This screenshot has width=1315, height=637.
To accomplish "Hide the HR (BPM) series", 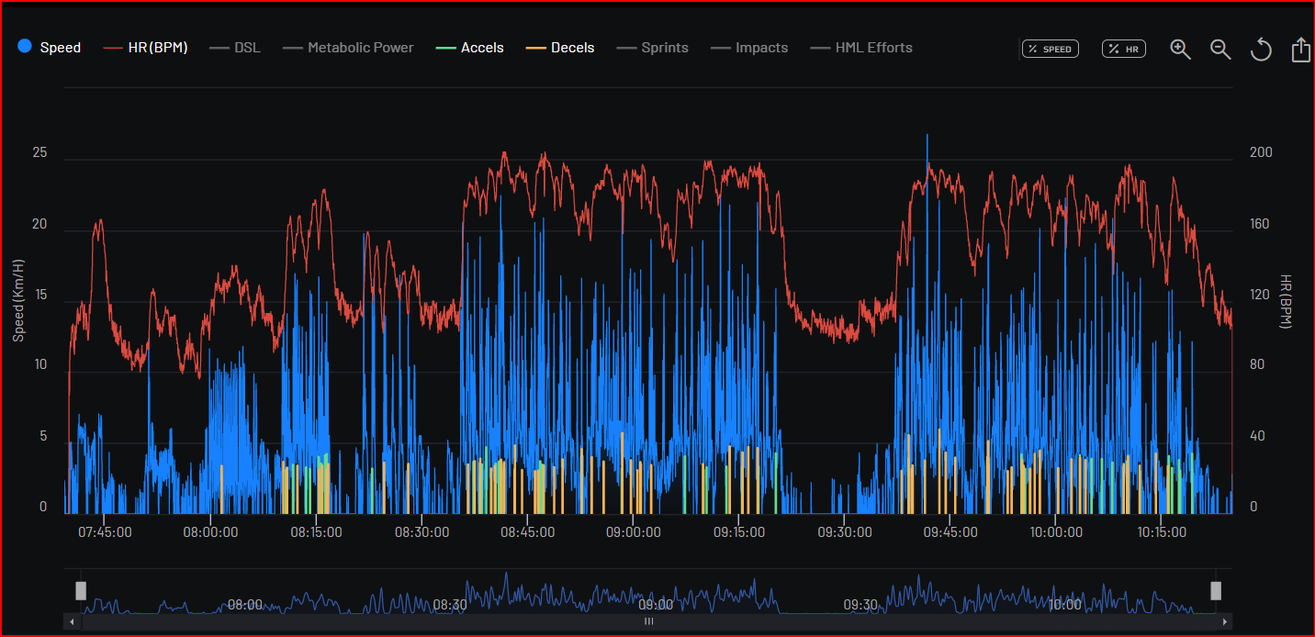I will 146,48.
